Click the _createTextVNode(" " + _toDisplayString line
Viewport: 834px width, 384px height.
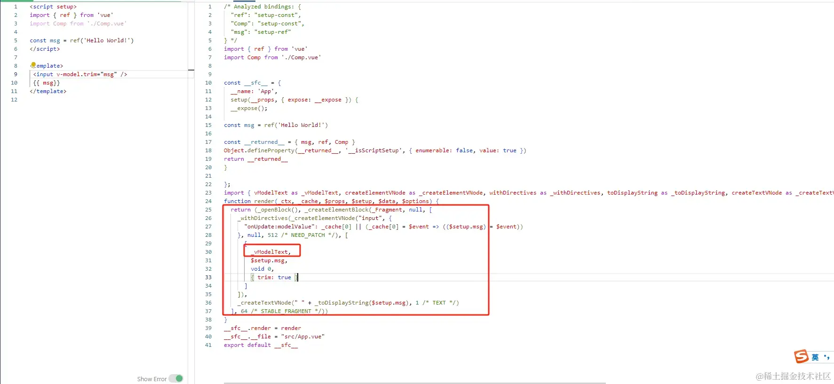click(x=348, y=303)
